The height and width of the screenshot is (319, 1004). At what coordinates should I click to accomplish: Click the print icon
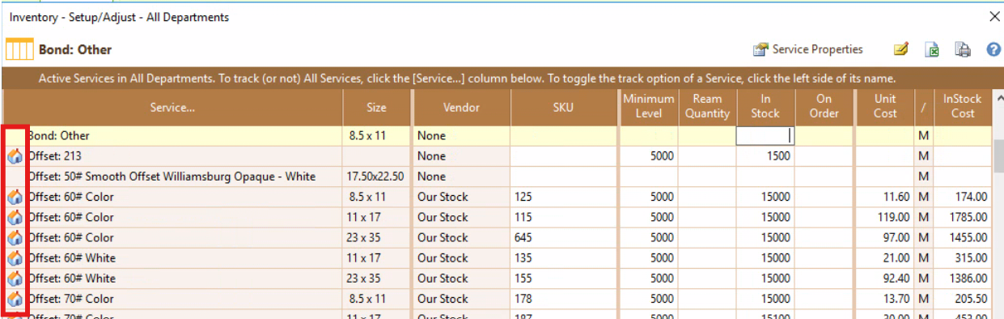(x=963, y=50)
